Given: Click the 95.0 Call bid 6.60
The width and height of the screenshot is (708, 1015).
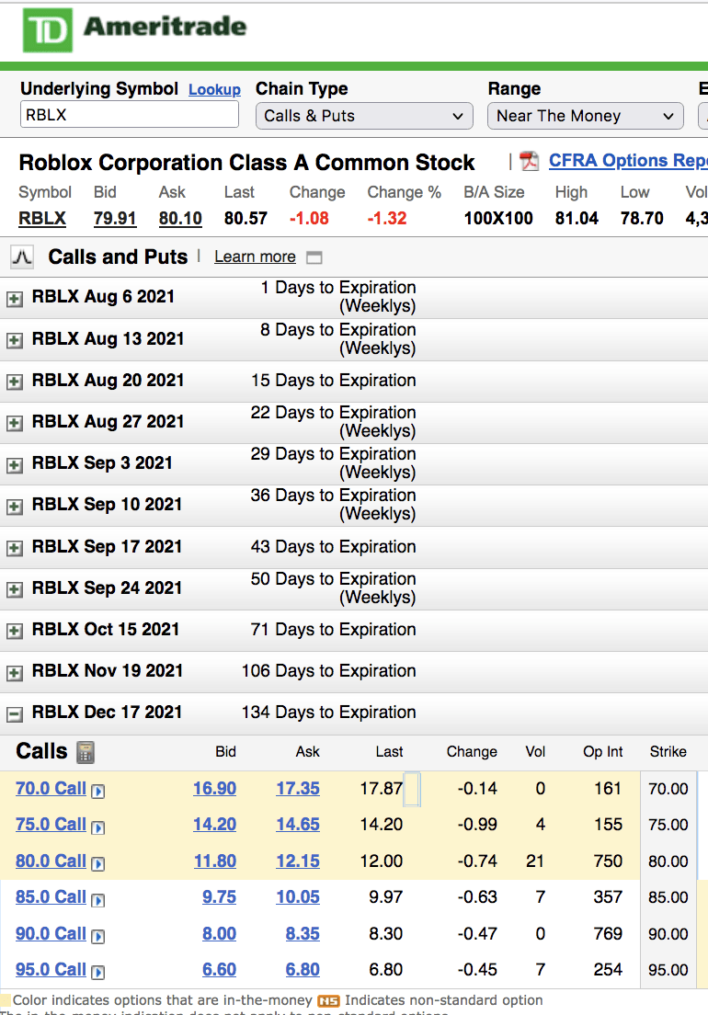Looking at the screenshot, I should click(x=220, y=969).
